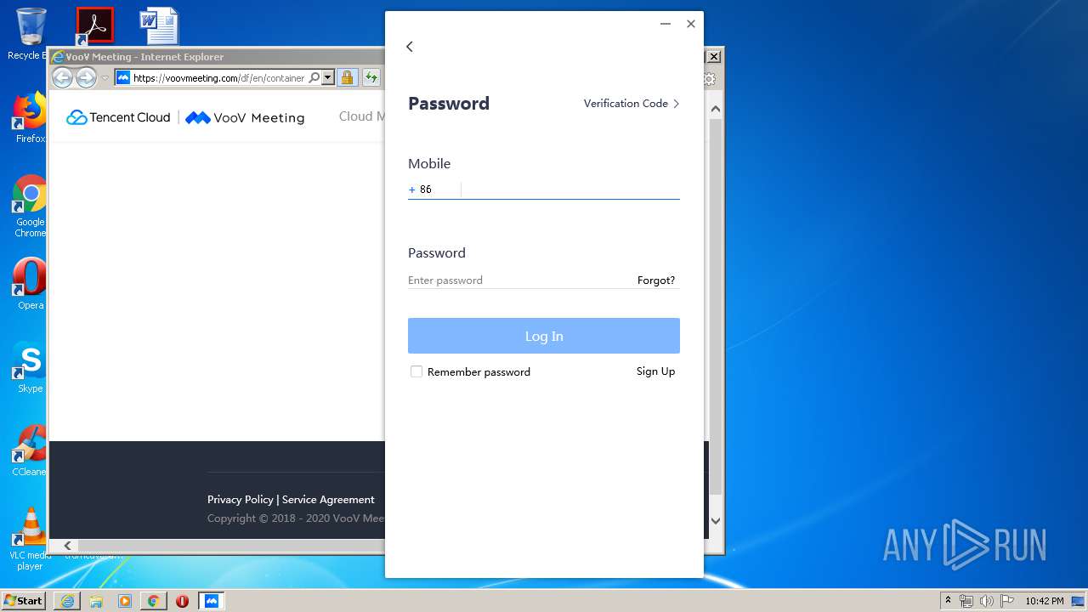The image size is (1088, 612).
Task: Open the Forgot? password link
Action: [656, 280]
